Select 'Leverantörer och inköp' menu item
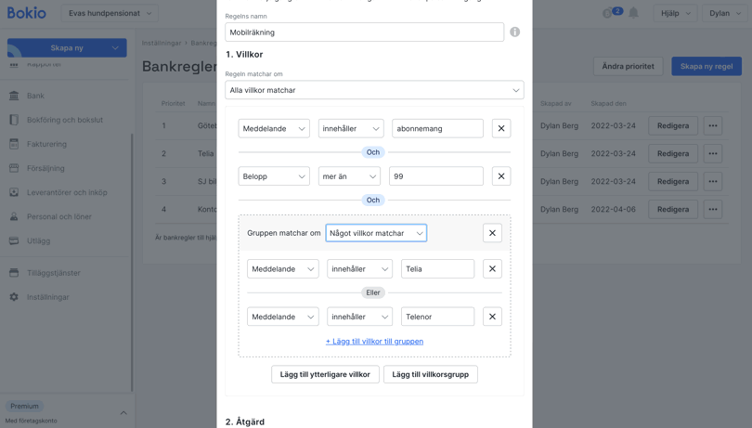The image size is (752, 428). click(67, 192)
